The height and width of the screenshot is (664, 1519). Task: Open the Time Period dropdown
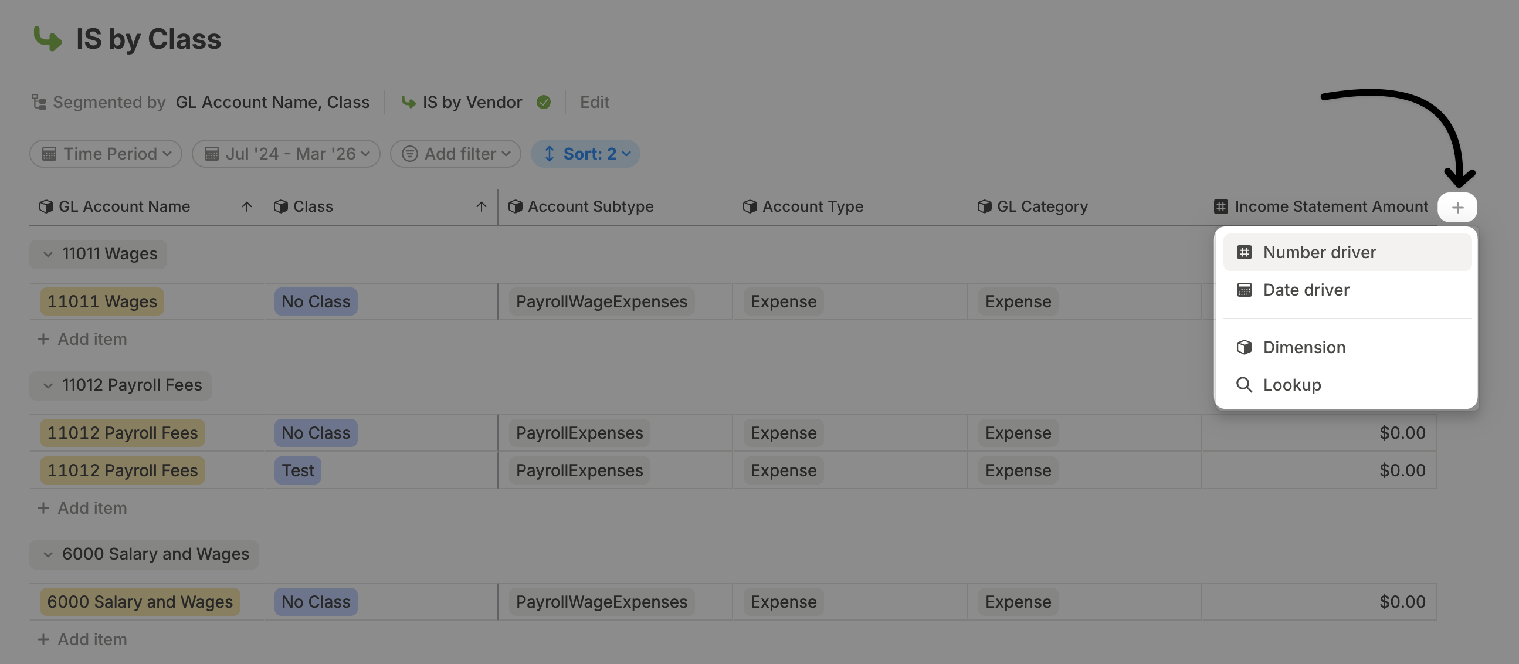click(x=106, y=154)
